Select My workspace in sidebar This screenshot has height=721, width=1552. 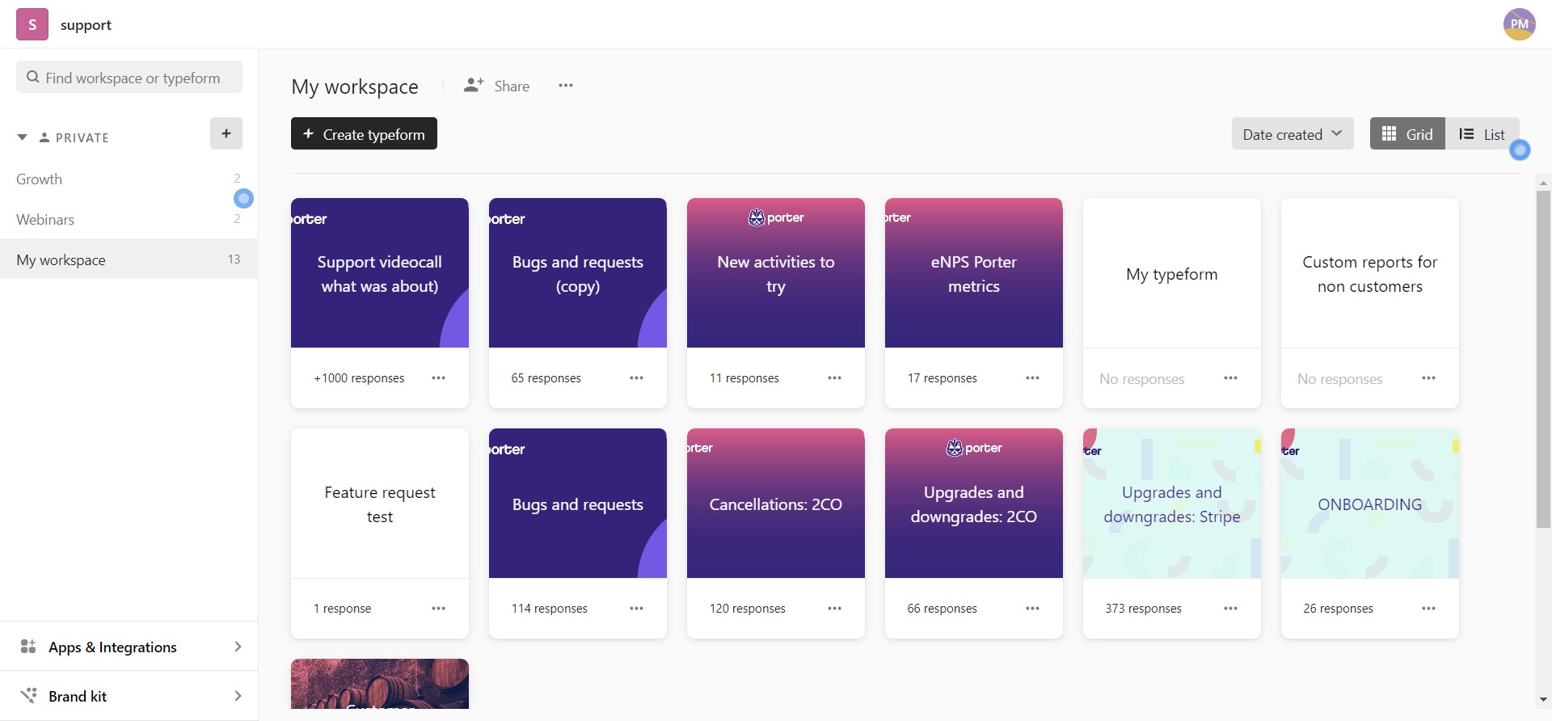[x=129, y=259]
